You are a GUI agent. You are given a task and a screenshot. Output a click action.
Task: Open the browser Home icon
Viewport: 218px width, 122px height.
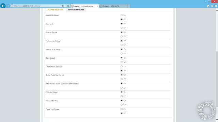coord(208,6)
